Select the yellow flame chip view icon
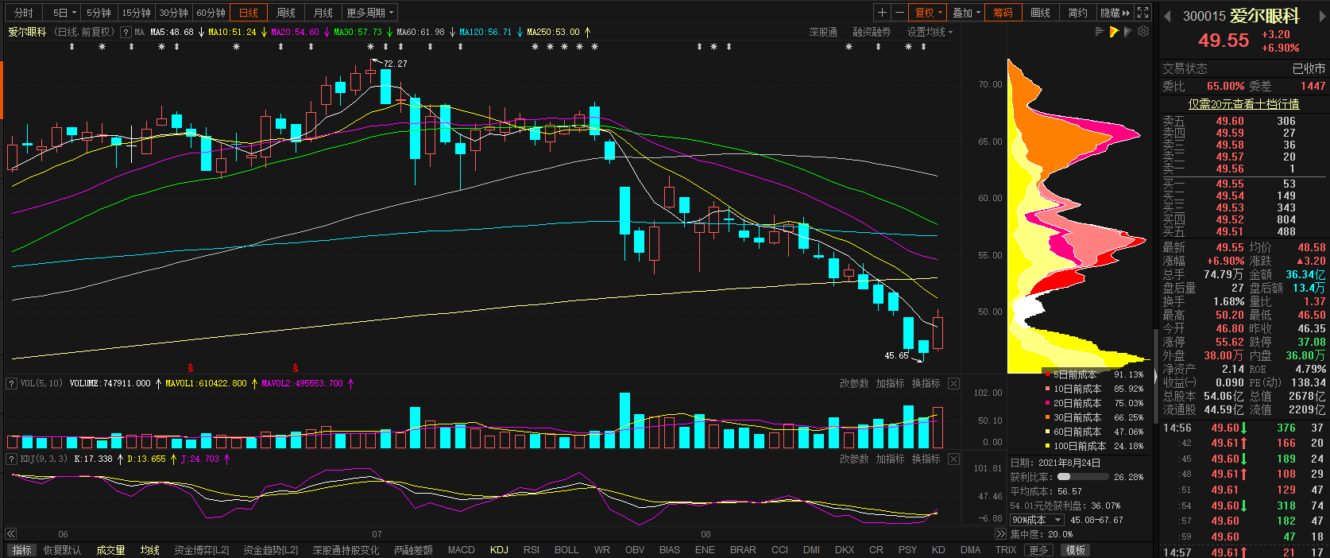 point(1114,32)
